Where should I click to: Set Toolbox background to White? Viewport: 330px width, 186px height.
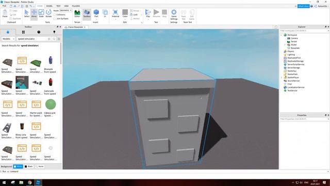pyautogui.click(x=18, y=166)
